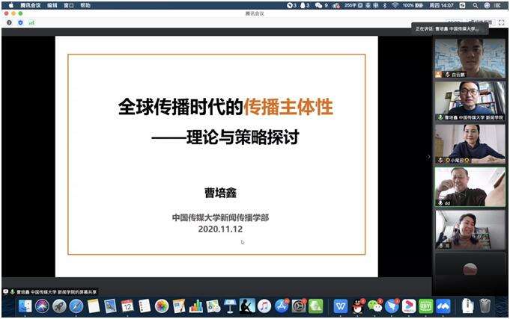The height and width of the screenshot is (319, 510).
Task: Open Pages in the Dock
Action: click(179, 306)
